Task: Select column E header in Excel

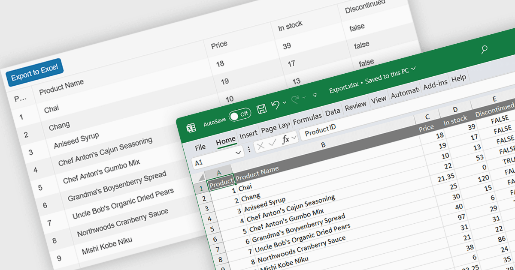Action: click(494, 99)
